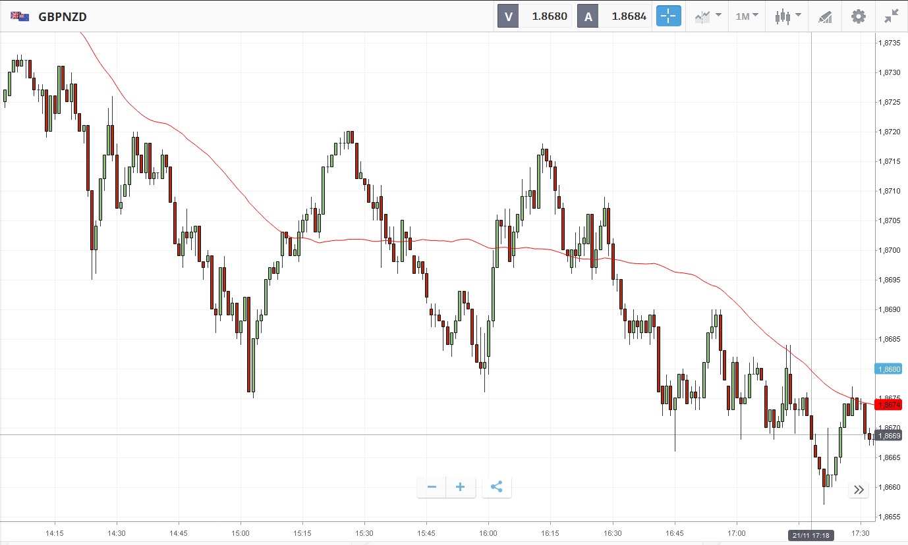908x545 pixels.
Task: Jump to latest candles with double-arrow
Action: click(859, 489)
